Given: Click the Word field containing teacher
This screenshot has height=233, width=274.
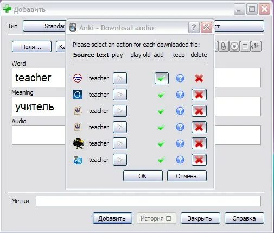Looking at the screenshot, I should [x=39, y=78].
